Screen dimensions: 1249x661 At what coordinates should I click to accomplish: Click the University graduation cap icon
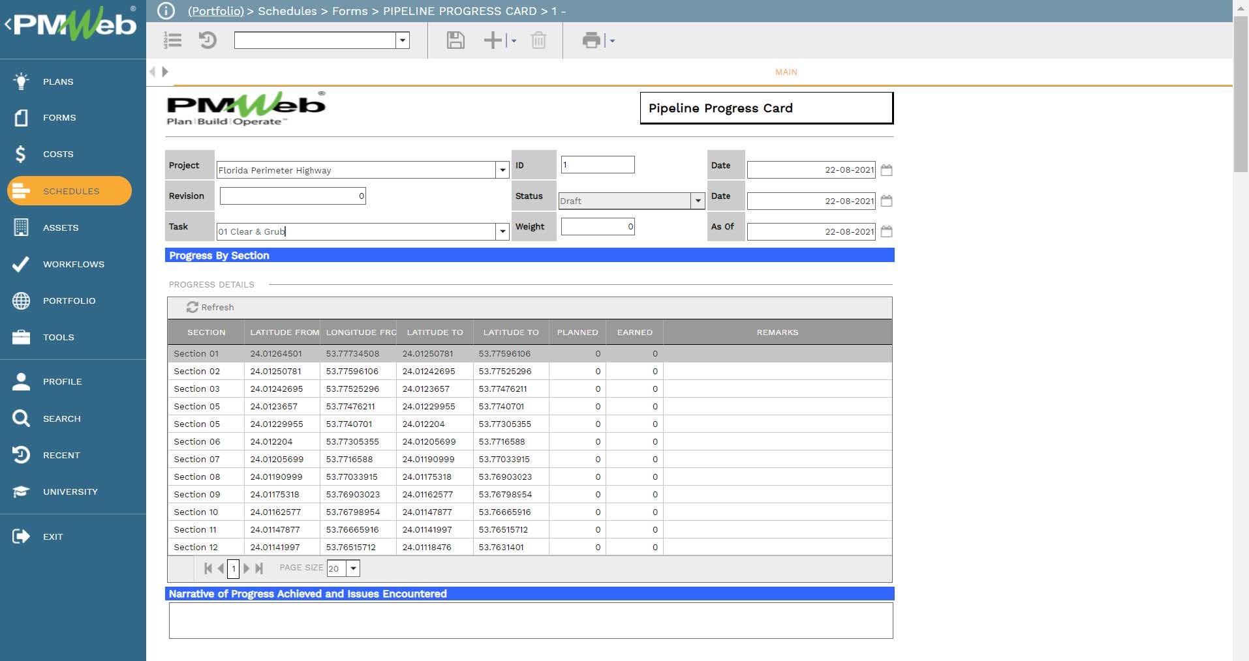[x=21, y=492]
